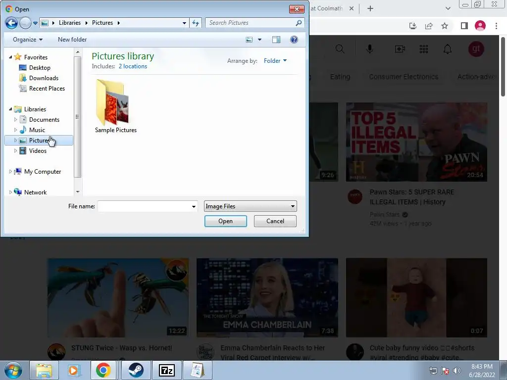Image resolution: width=507 pixels, height=380 pixels.
Task: Click Chrome share page icon
Action: [x=429, y=26]
